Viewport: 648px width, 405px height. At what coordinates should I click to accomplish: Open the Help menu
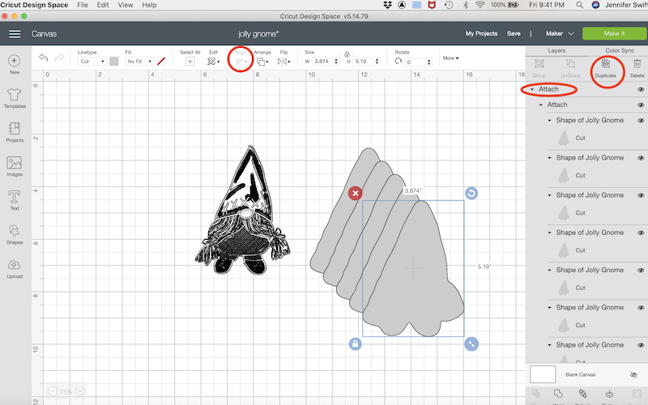(149, 5)
